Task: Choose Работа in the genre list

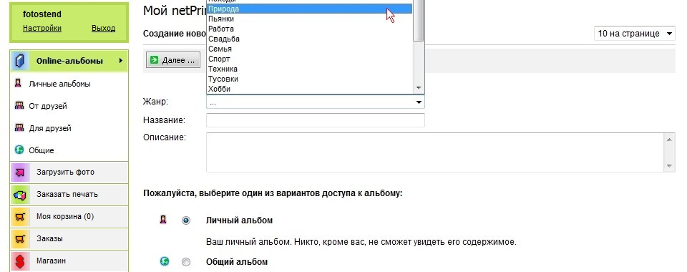Action: (309, 29)
